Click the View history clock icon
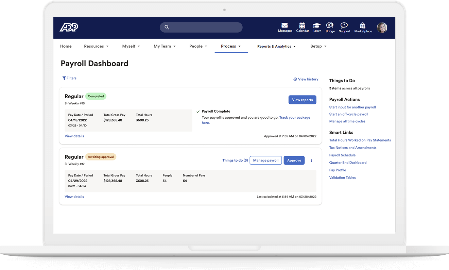Viewport: 449px width, 270px height. click(x=295, y=79)
